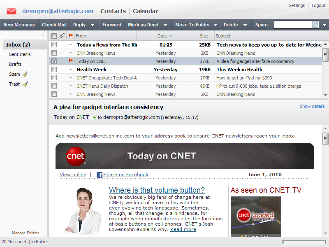Screen dimensions: 329x247
Task: Open 'Where is that volume button?' headline
Action: 157,190
